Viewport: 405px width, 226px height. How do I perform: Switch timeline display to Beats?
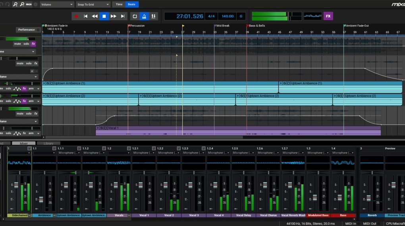pyautogui.click(x=131, y=4)
